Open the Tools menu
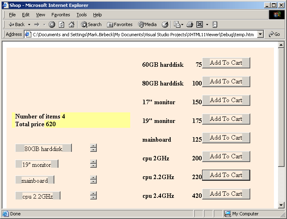The height and width of the screenshot is (219, 287). tap(82, 15)
